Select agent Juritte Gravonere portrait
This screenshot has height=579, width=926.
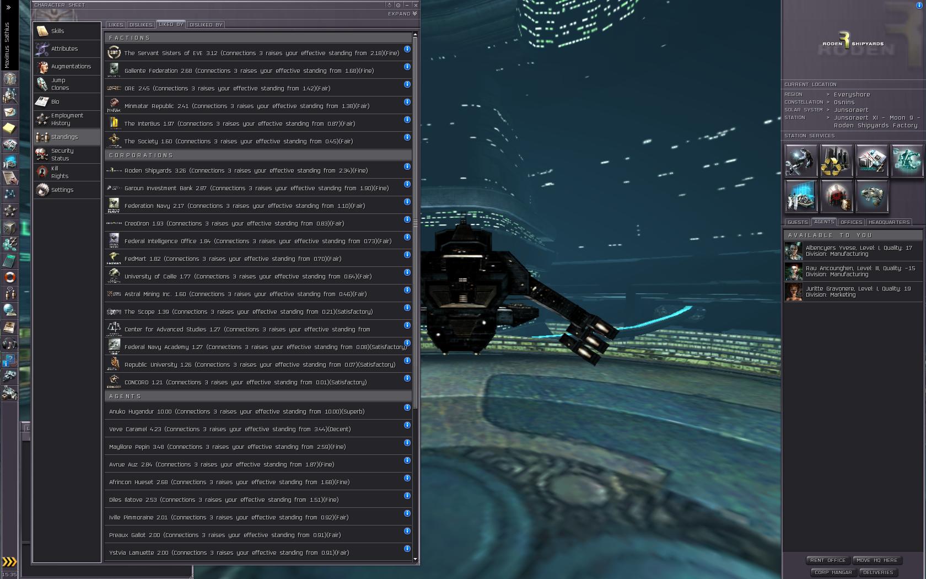click(794, 292)
